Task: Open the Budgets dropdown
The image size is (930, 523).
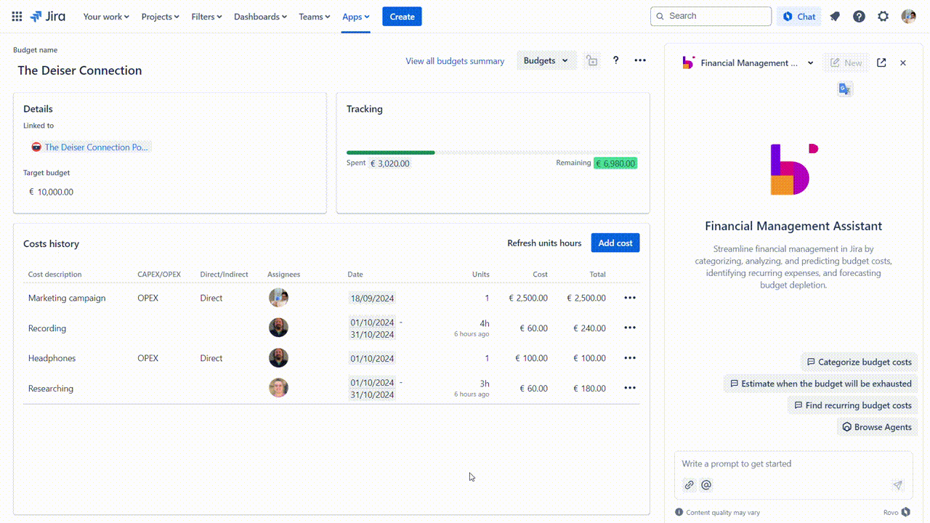Action: point(546,61)
